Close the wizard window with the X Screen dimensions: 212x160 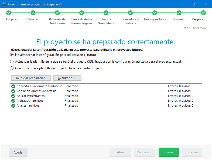coord(205,4)
